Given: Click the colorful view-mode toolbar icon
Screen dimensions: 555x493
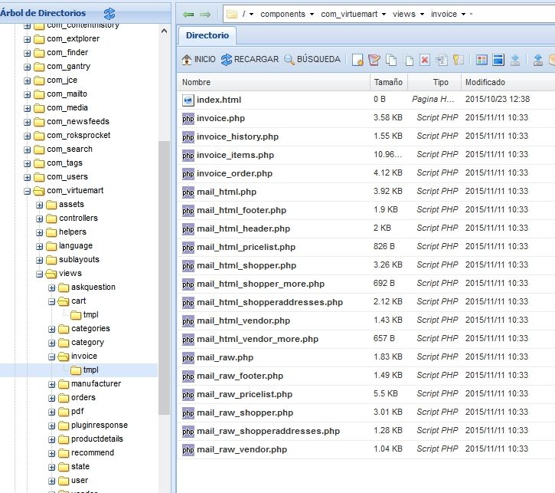Looking at the screenshot, I should (x=482, y=60).
